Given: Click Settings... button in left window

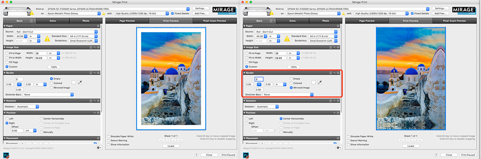Looking at the screenshot, I should click(x=200, y=8).
